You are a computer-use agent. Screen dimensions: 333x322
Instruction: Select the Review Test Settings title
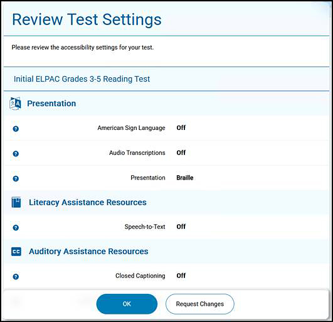click(x=87, y=19)
